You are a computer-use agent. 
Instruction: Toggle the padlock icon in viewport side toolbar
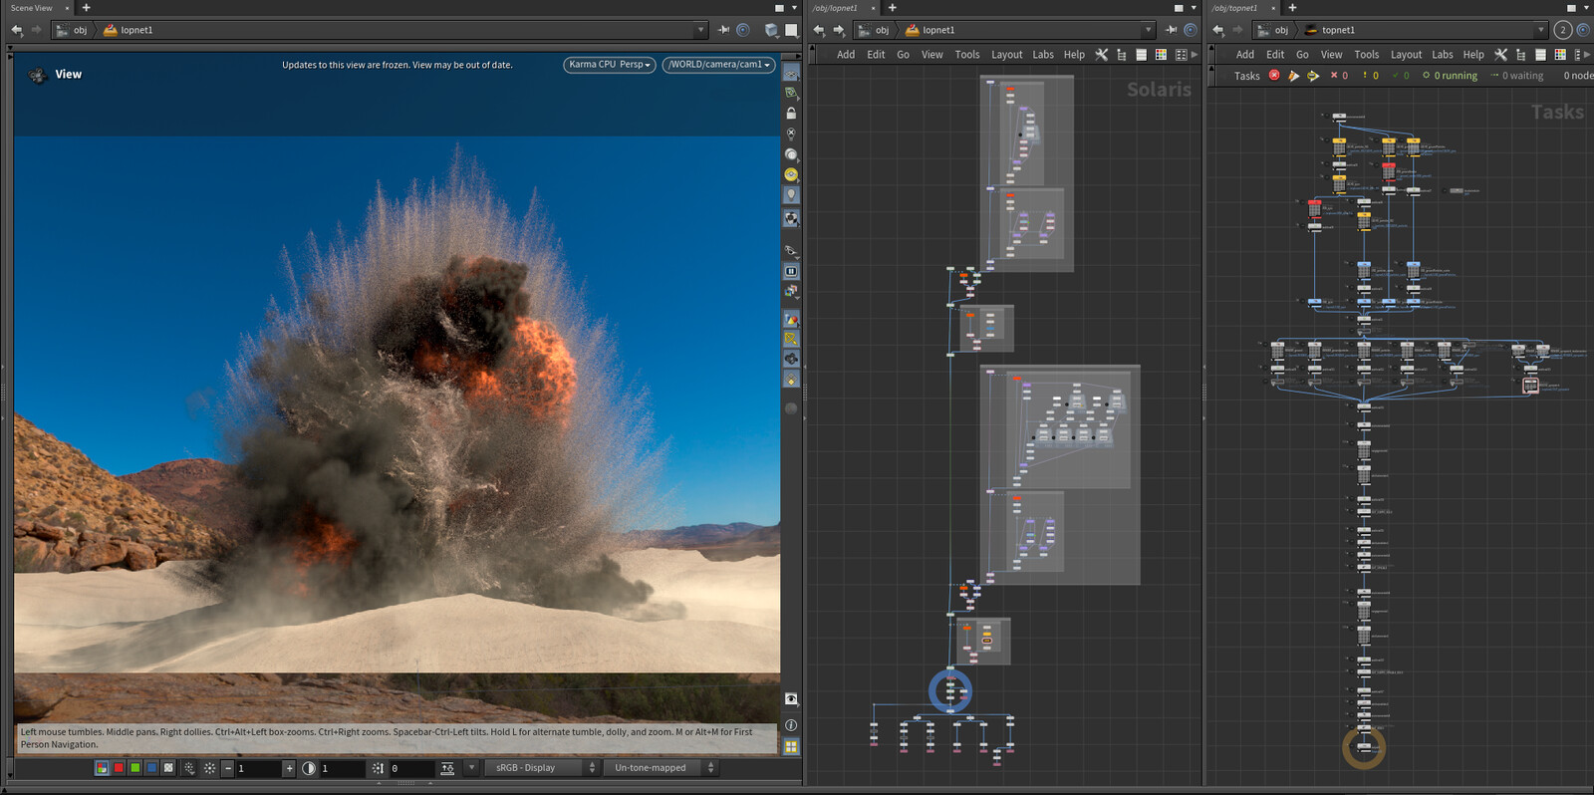click(791, 114)
